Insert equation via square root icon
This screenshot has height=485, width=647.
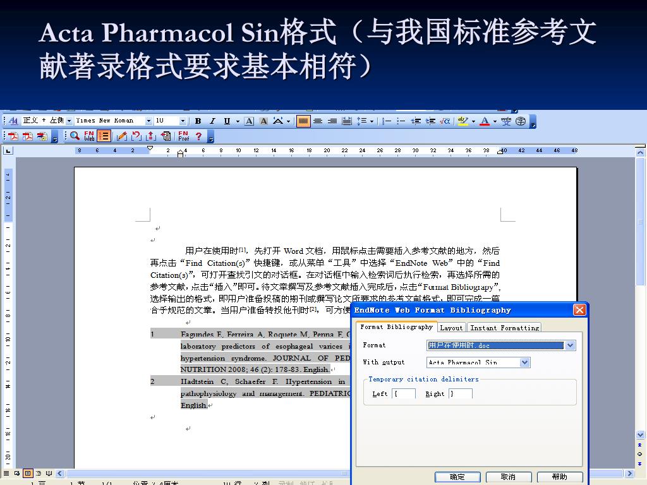(445, 121)
